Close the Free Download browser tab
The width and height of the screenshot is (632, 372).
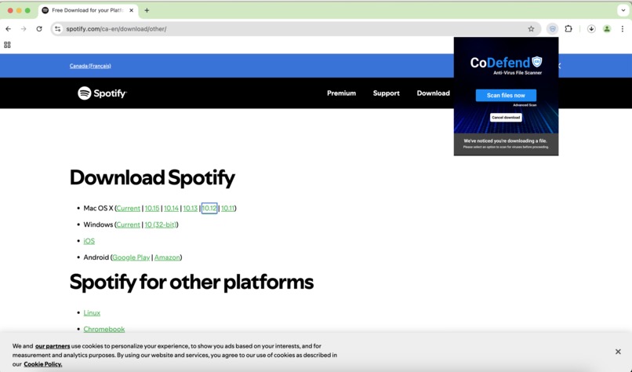tap(131, 10)
